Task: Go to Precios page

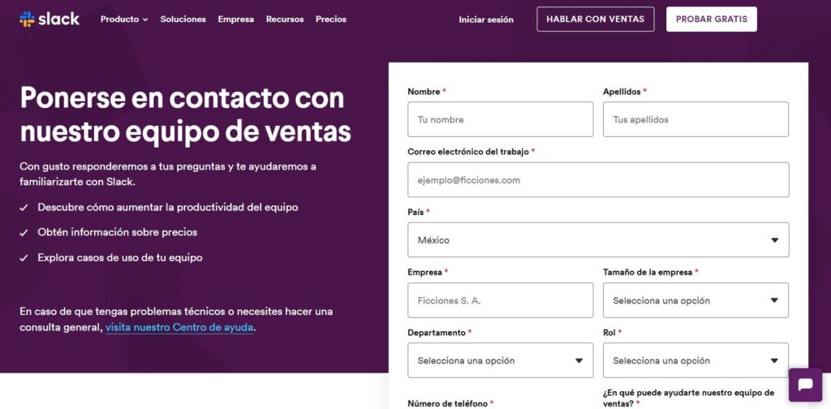Action: tap(331, 19)
